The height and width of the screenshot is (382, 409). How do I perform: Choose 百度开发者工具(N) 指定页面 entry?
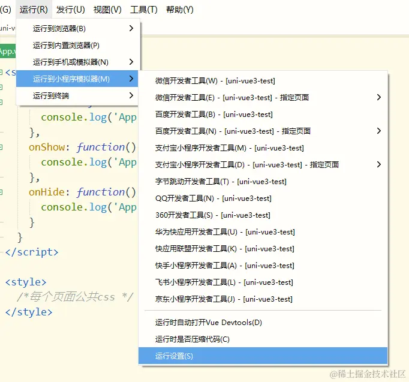263,131
